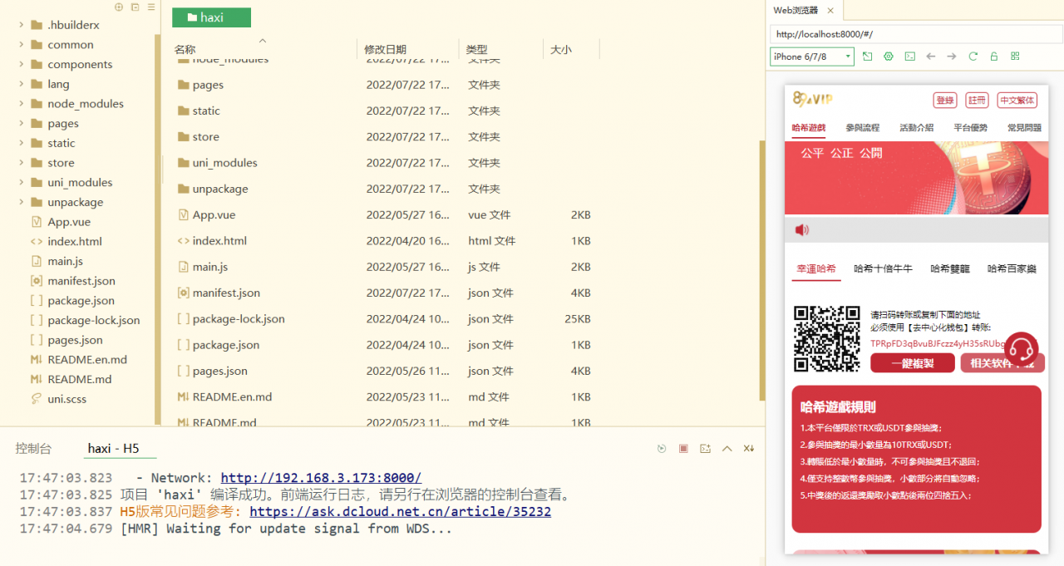Reload the Web browser preview page
The height and width of the screenshot is (566, 1064).
click(973, 57)
